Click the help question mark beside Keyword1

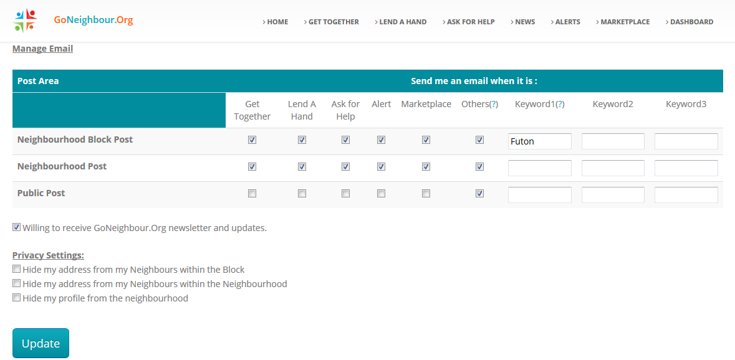click(560, 105)
